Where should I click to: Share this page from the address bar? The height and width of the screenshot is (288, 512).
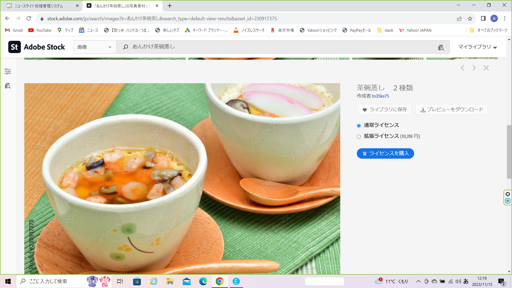(459, 19)
